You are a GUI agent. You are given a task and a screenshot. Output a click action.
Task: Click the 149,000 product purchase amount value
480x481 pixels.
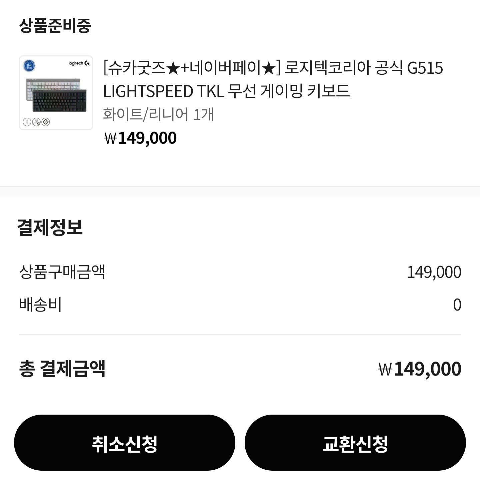coord(434,272)
